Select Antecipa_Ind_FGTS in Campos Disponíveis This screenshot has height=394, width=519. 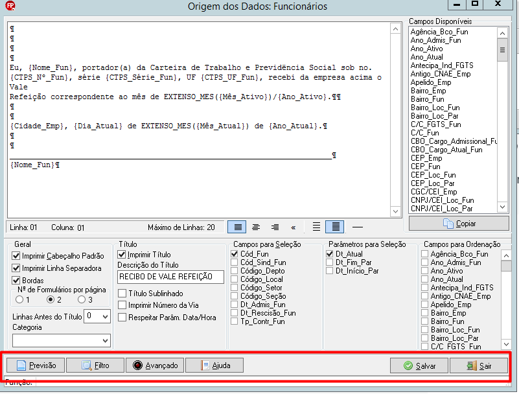coord(442,65)
